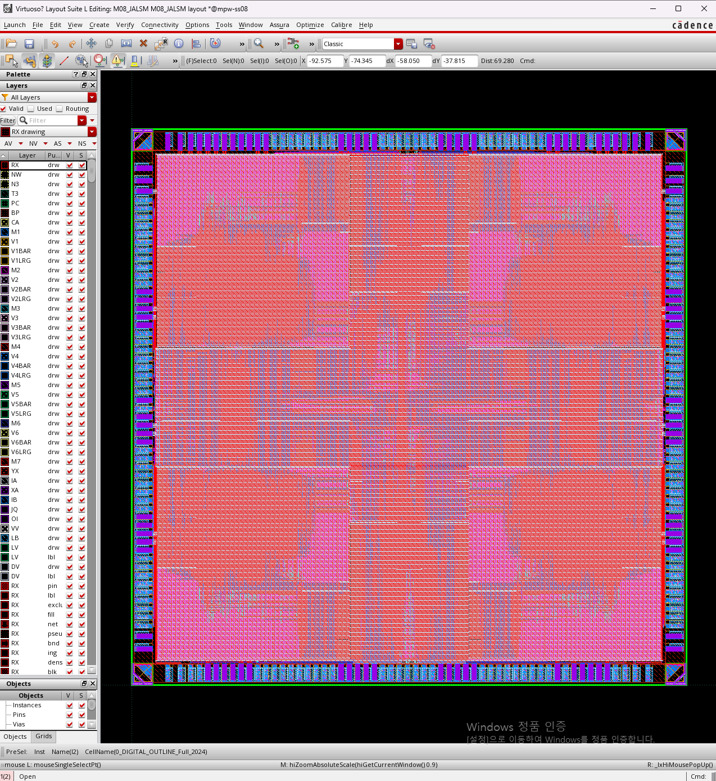Click the Palette help question mark icon
716x781 pixels.
tap(76, 74)
